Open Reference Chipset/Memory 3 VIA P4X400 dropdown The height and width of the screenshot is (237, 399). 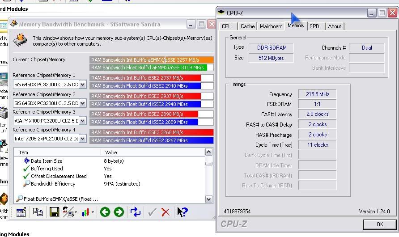(82, 121)
